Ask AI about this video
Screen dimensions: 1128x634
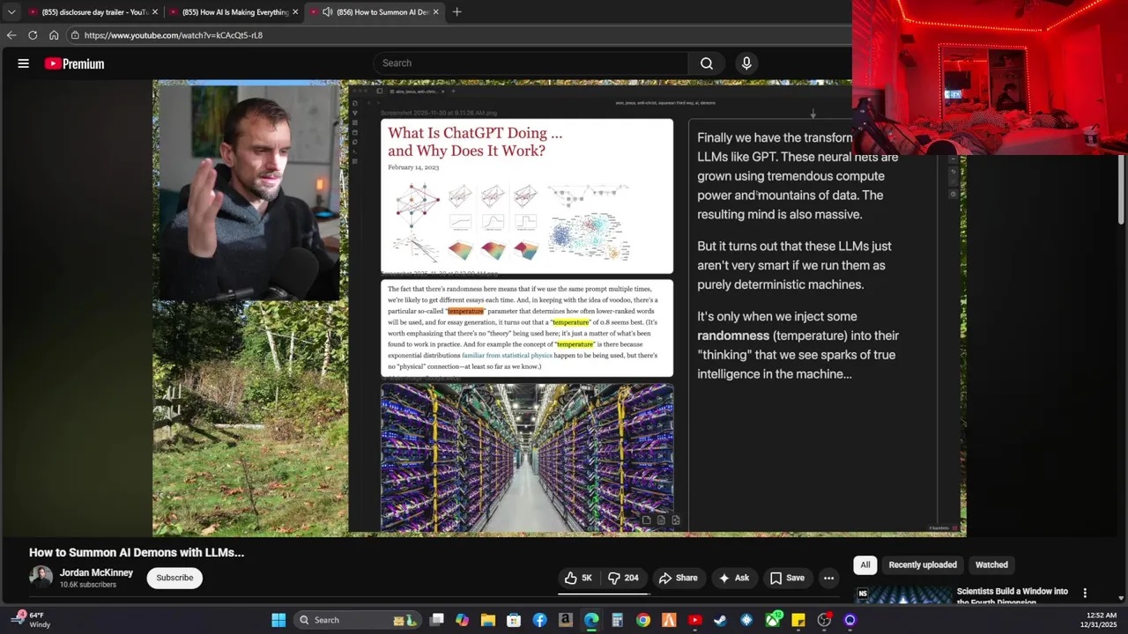coord(734,578)
